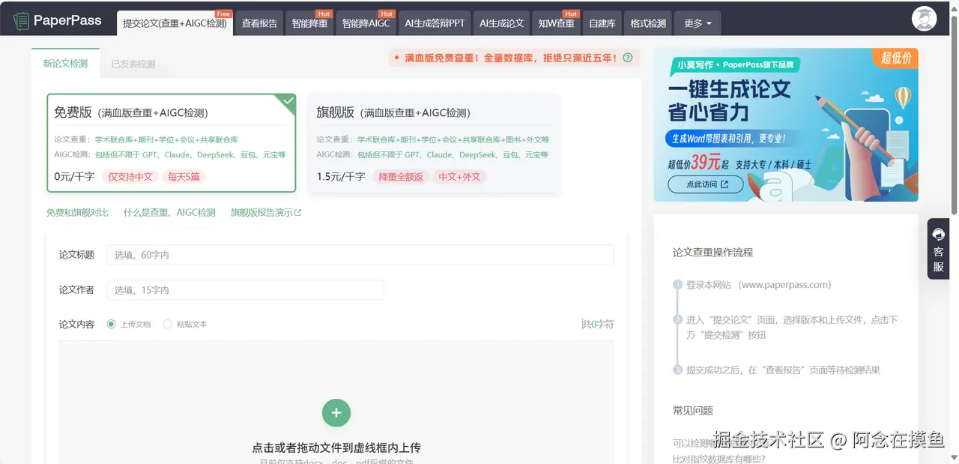Screen dimensions: 959x464
Task: Click the 共0字符 character counter
Action: point(598,325)
